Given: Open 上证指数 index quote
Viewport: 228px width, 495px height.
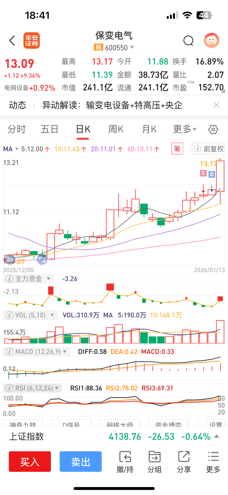Looking at the screenshot, I should click(114, 436).
